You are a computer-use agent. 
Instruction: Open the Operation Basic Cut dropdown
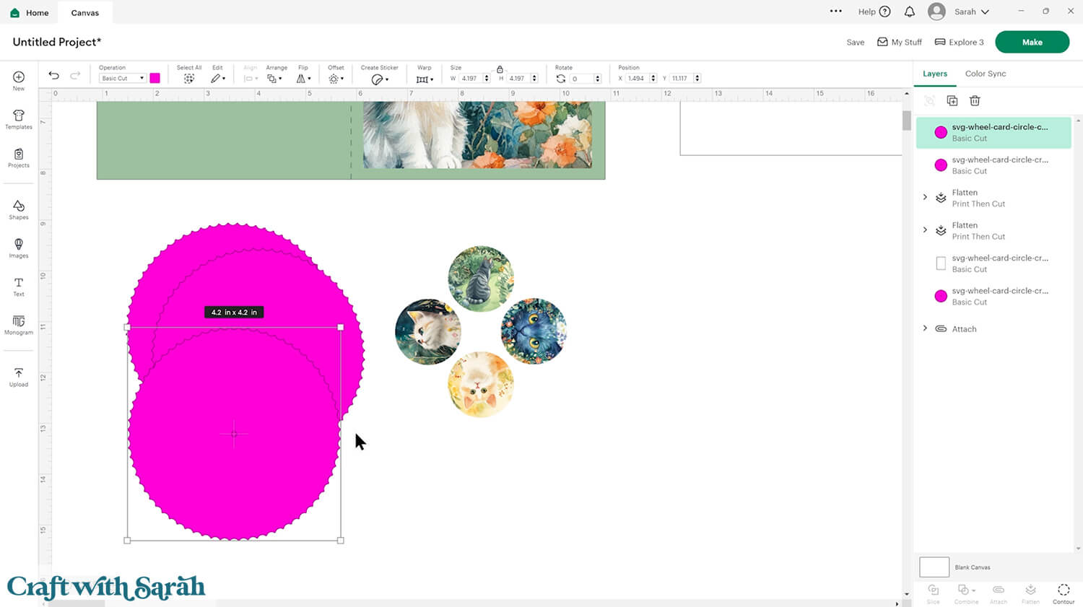(123, 79)
